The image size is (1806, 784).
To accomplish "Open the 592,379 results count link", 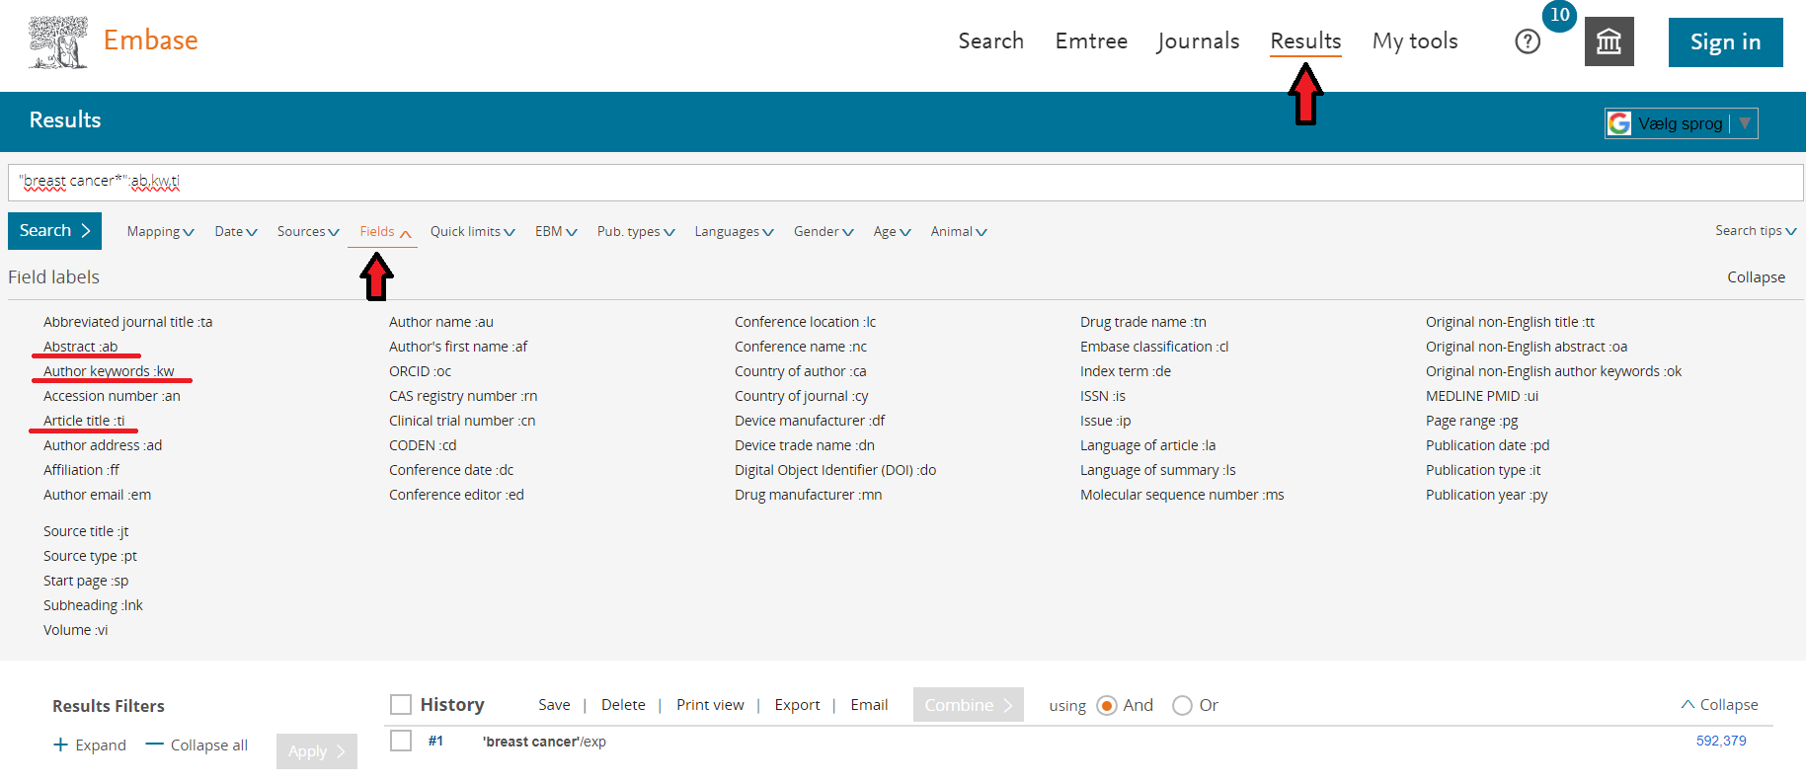I will coord(1721,741).
